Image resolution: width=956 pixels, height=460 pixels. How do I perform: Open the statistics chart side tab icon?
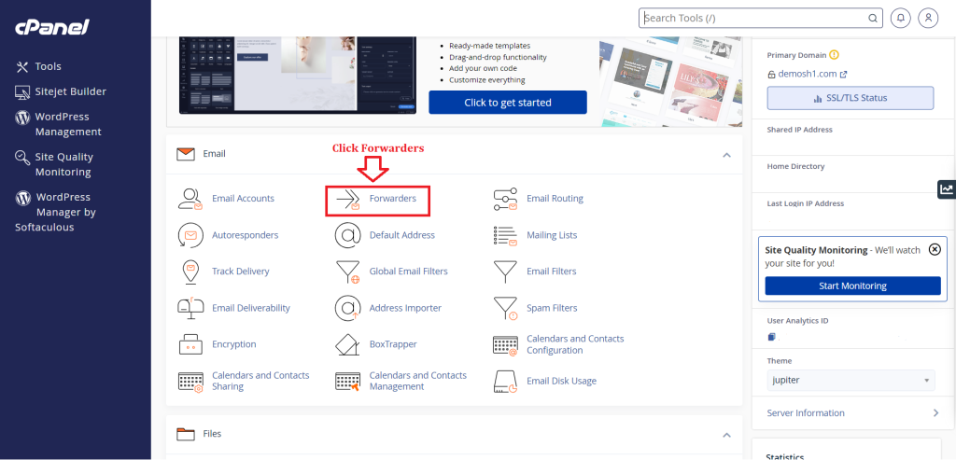(947, 189)
